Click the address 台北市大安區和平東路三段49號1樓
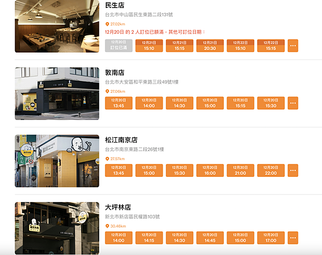This screenshot has height=255, width=322. pos(142,82)
